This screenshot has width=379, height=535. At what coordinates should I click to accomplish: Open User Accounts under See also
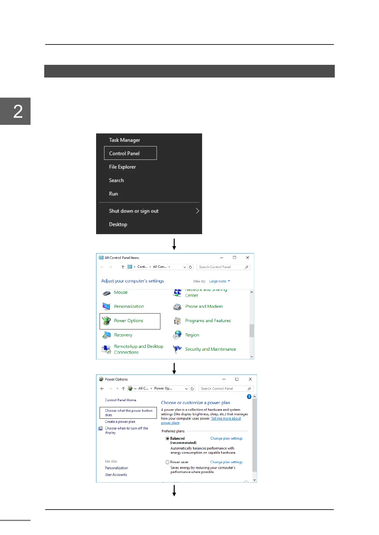[x=116, y=475]
